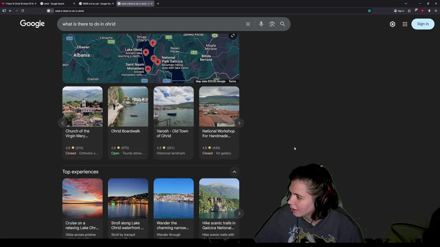440x247 pixels.
Task: Go back using the browser back arrow
Action: coord(10,11)
